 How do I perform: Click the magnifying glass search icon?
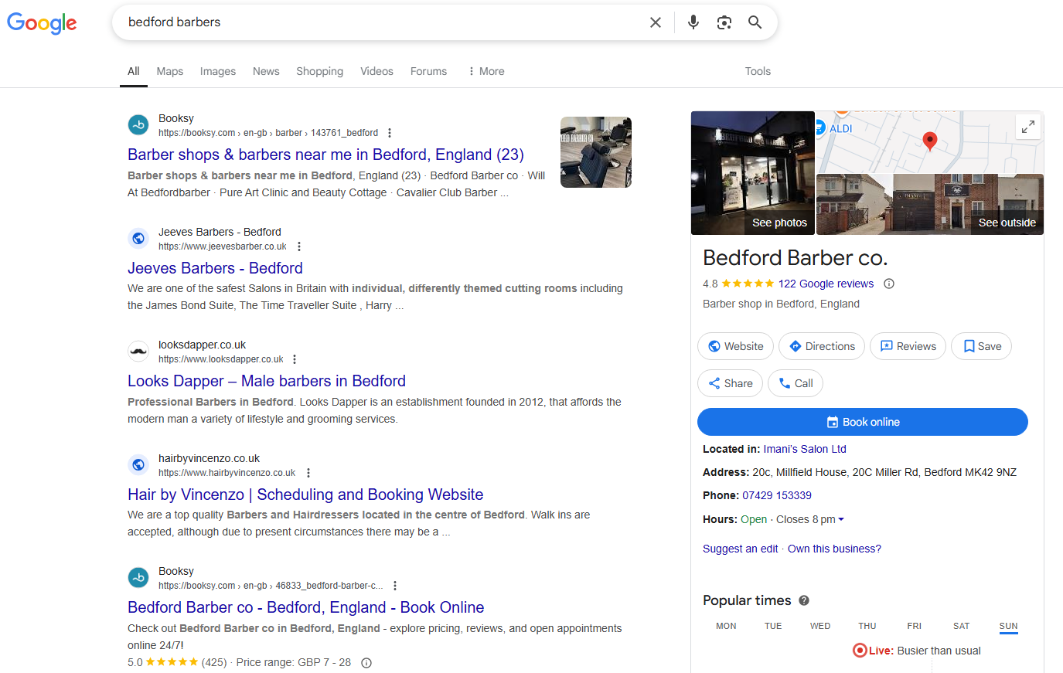[x=755, y=22]
